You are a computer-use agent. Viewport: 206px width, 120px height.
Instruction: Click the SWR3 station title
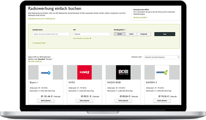(x=72, y=83)
